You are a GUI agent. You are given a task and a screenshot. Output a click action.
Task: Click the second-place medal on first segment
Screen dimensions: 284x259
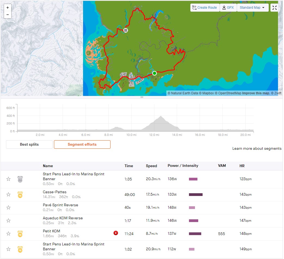click(20, 179)
